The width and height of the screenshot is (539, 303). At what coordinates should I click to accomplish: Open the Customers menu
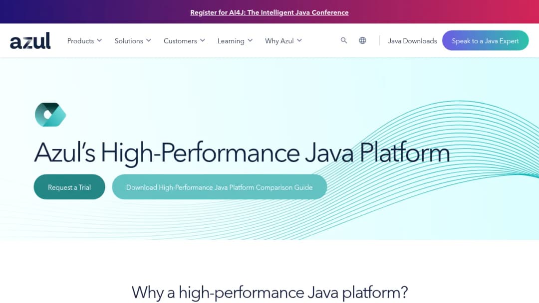180,41
